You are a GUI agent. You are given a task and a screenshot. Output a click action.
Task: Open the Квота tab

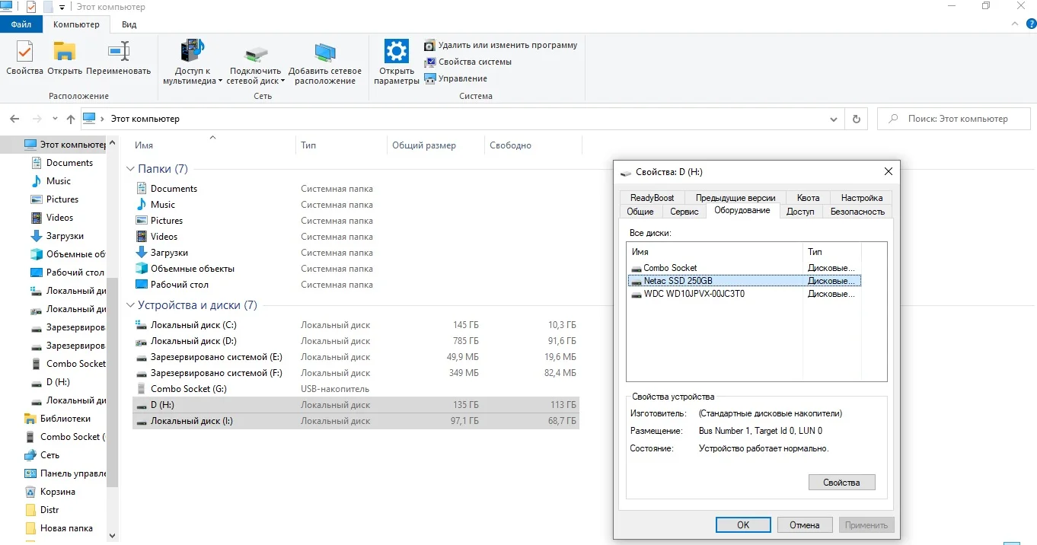click(x=809, y=198)
